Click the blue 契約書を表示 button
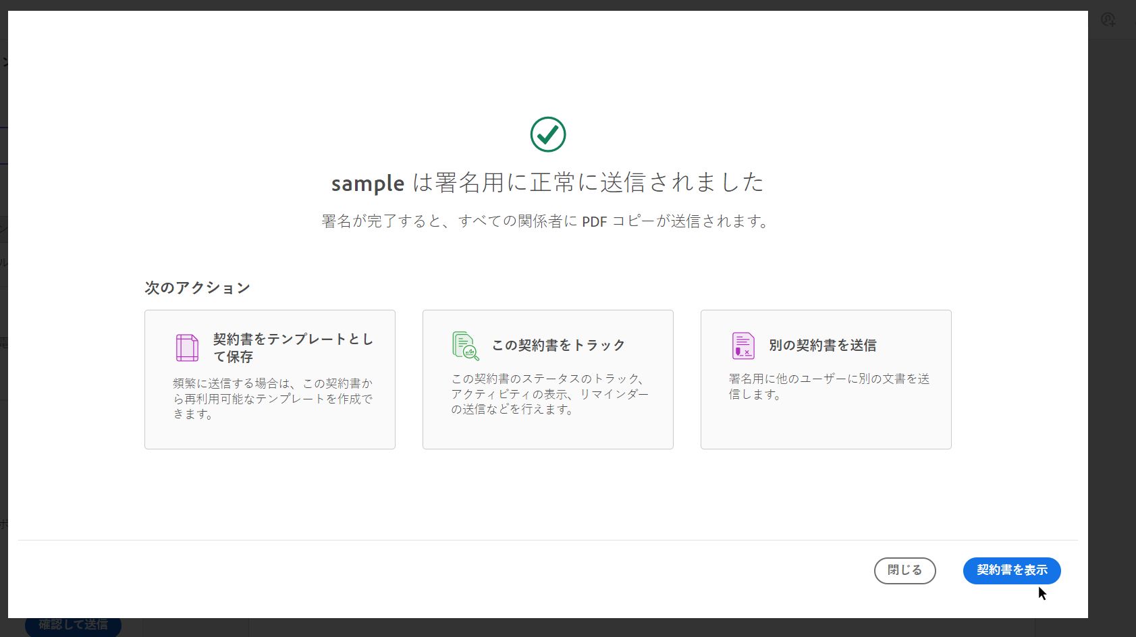Image resolution: width=1136 pixels, height=637 pixels. click(1011, 570)
